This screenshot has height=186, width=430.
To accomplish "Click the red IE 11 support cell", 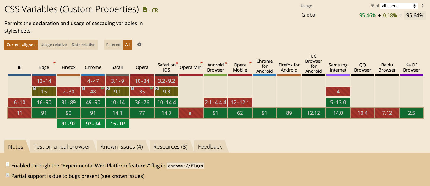I will pyautogui.click(x=19, y=113).
